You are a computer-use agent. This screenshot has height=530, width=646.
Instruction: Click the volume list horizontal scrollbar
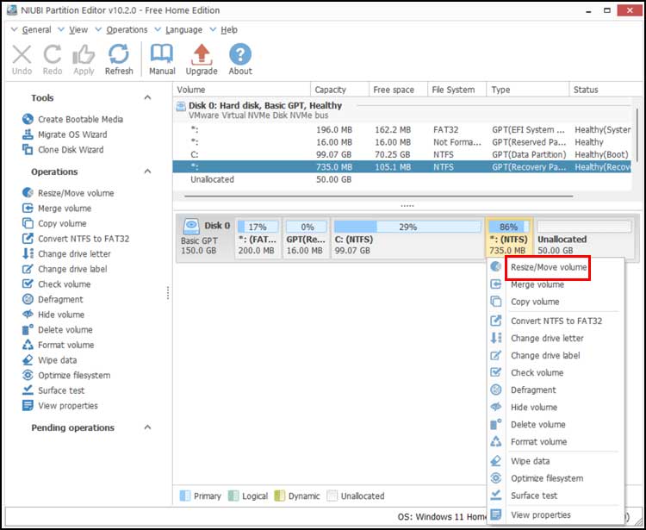click(378, 196)
